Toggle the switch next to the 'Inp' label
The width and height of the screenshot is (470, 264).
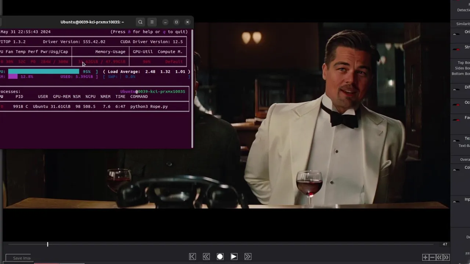click(456, 202)
